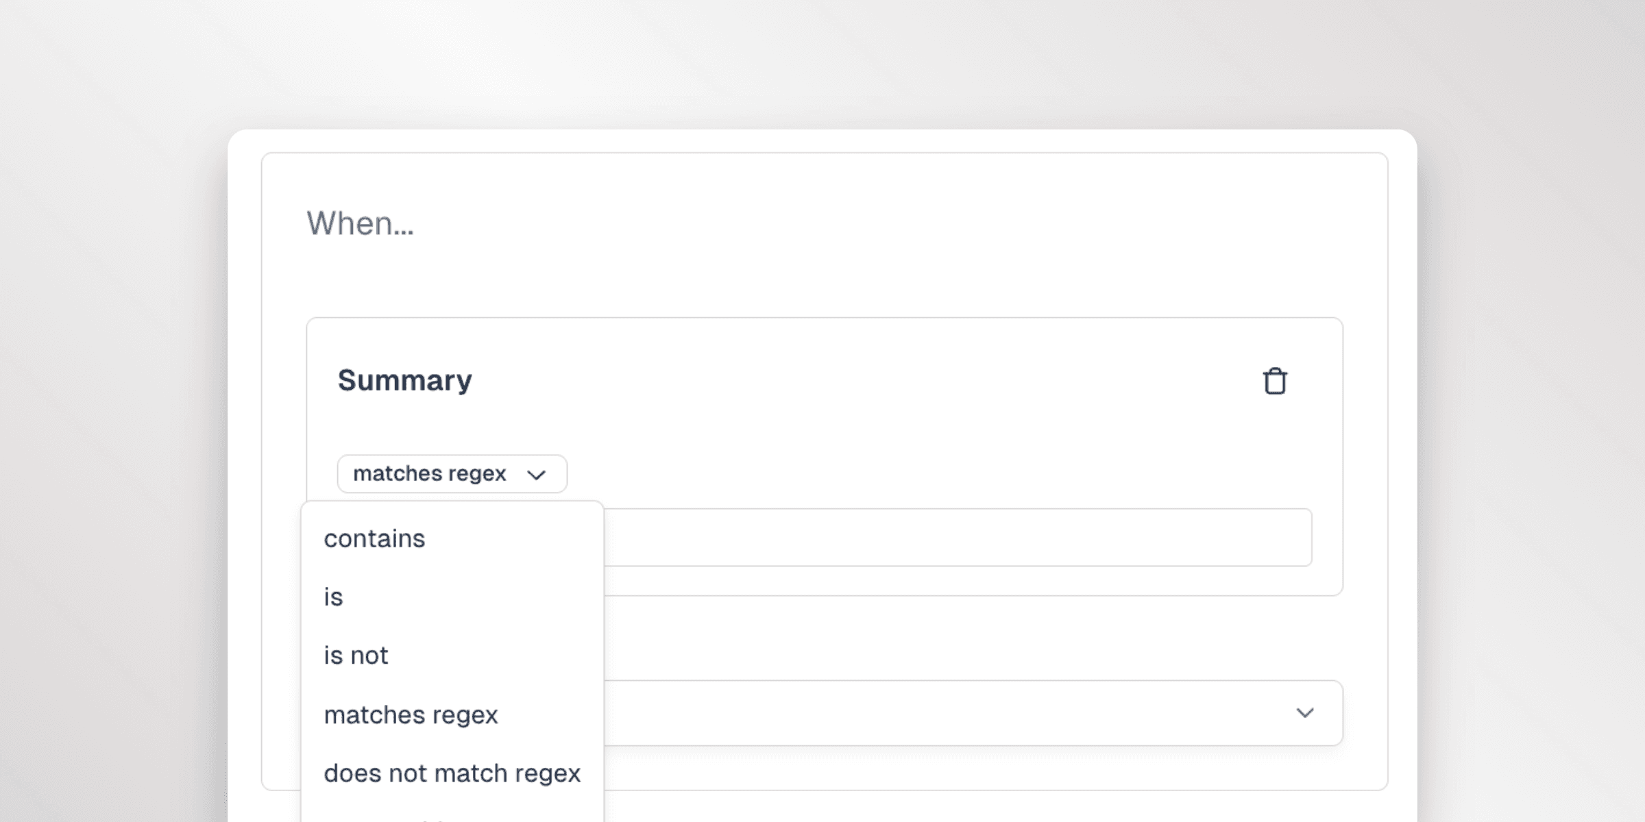Choose contains from the operator list
The height and width of the screenshot is (822, 1645).
[x=374, y=538]
